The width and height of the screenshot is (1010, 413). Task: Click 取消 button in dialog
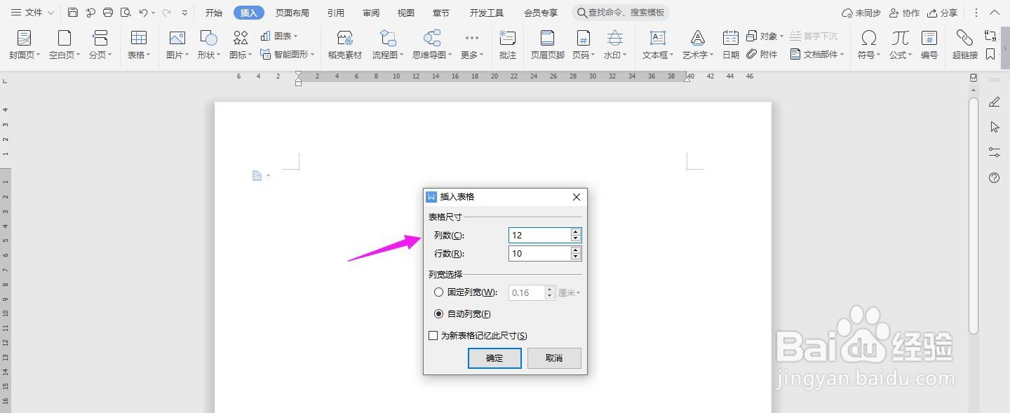[x=554, y=358]
